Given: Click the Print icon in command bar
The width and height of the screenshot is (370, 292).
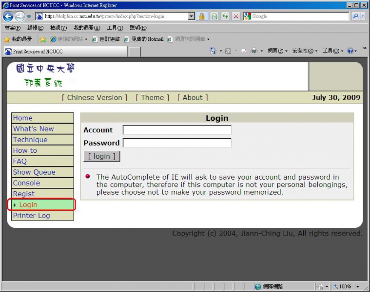Looking at the screenshot, I should coord(253,51).
